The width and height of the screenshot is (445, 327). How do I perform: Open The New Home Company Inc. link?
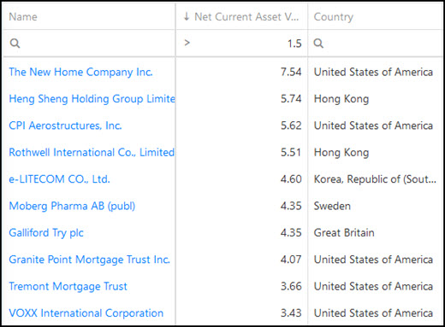[x=80, y=72]
